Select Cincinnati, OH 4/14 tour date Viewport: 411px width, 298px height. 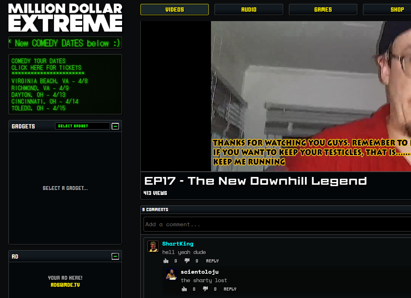45,101
